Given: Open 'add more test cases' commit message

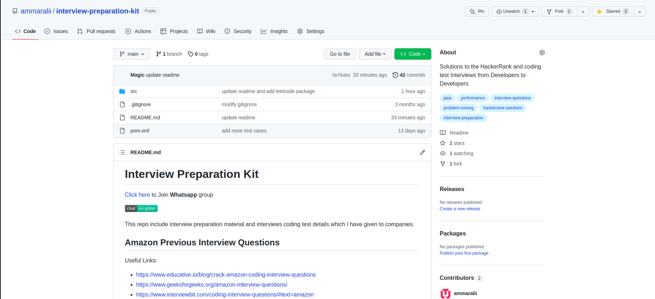Looking at the screenshot, I should click(x=244, y=131).
